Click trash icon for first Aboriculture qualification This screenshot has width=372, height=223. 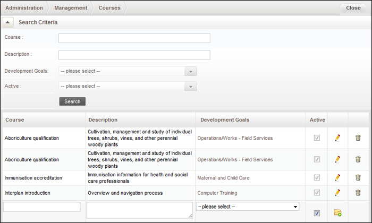tap(358, 138)
